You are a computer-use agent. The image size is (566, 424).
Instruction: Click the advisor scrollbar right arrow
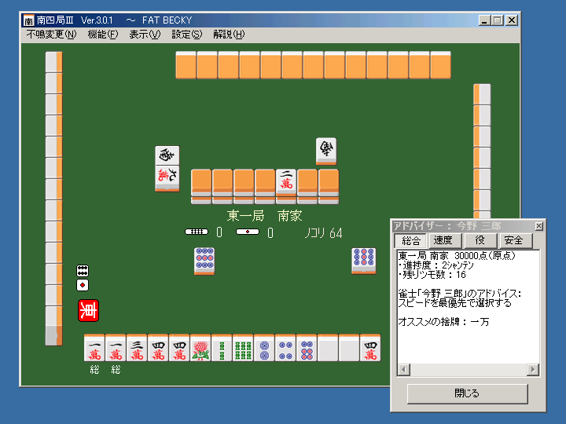pos(533,370)
